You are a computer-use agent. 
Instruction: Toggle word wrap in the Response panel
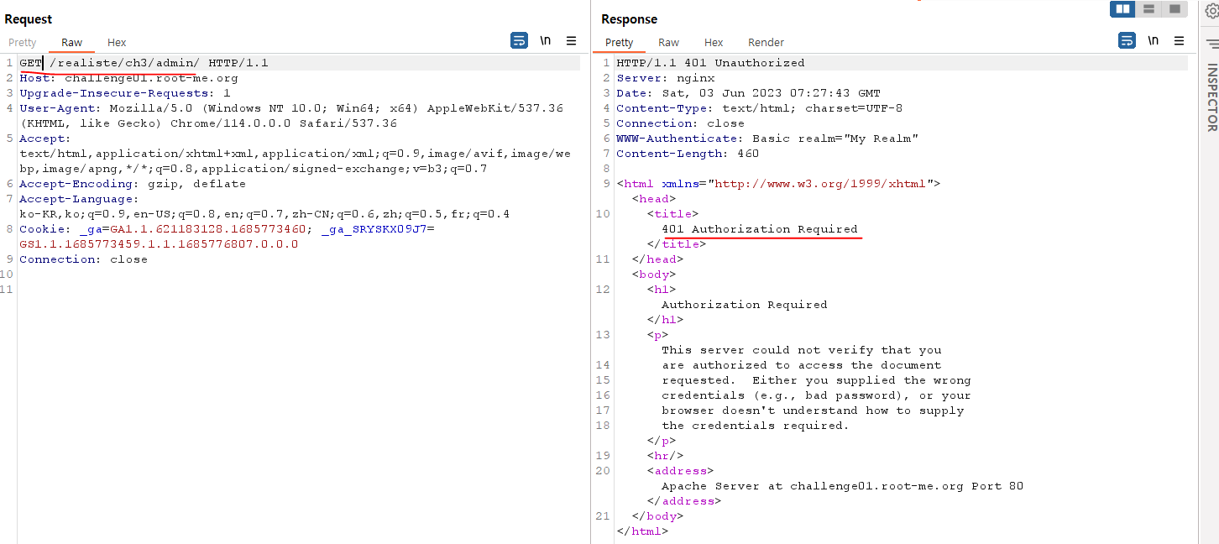1127,40
